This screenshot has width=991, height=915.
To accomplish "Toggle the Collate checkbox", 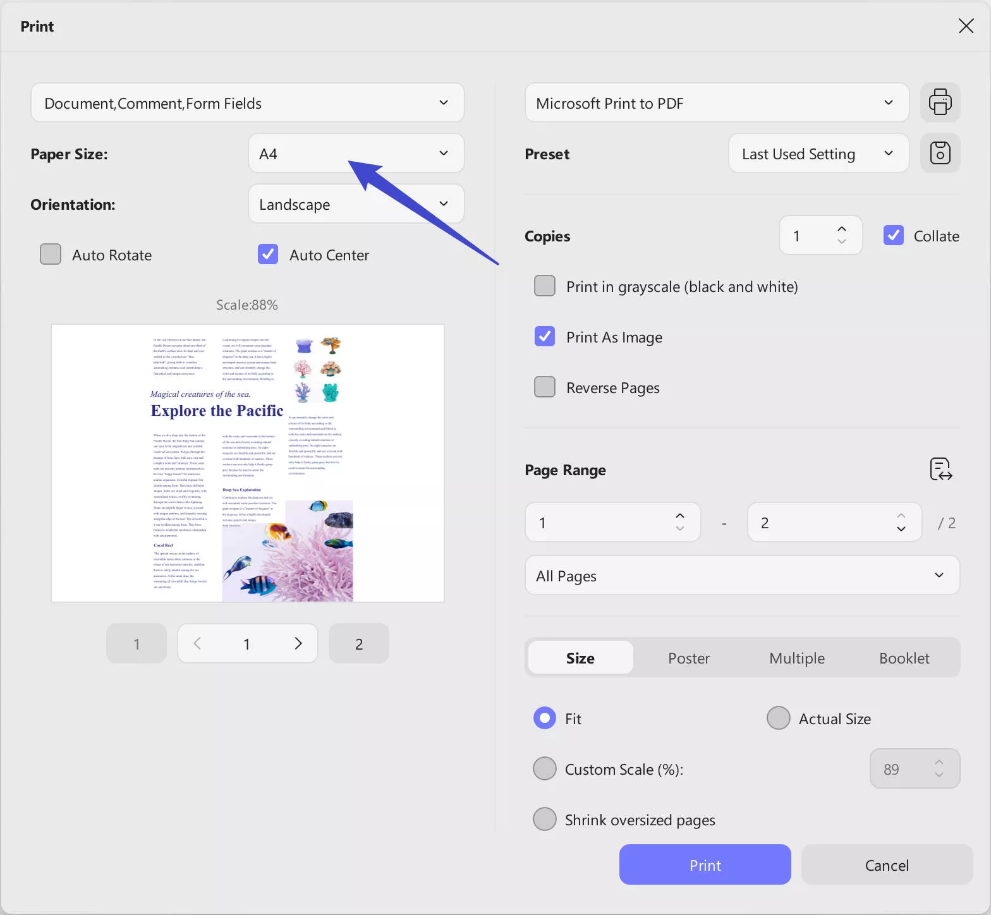I will (x=894, y=235).
